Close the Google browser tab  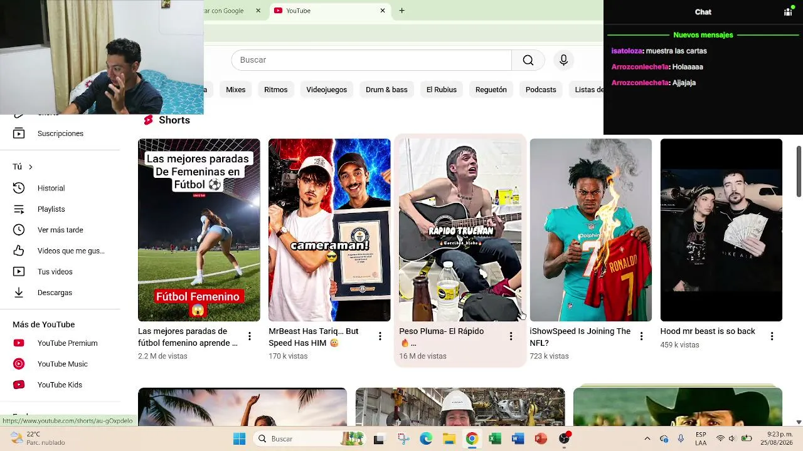[258, 11]
